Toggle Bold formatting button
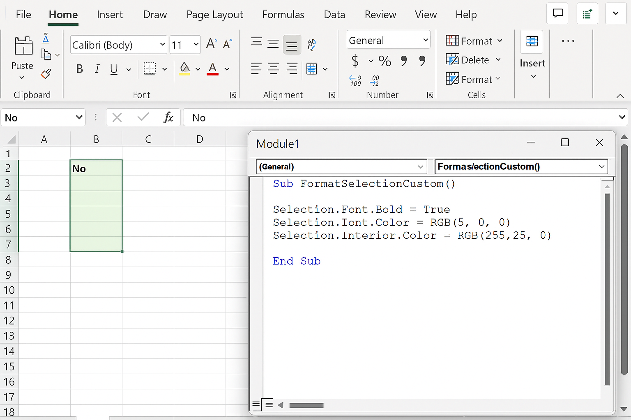Viewport: 631px width, 420px height. (x=80, y=69)
